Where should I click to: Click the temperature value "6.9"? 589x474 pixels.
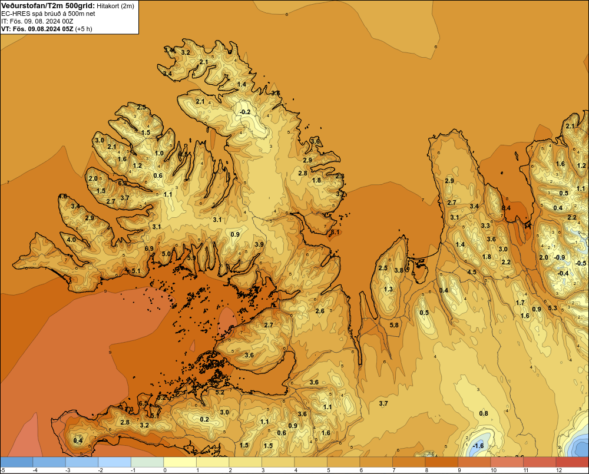(149, 248)
